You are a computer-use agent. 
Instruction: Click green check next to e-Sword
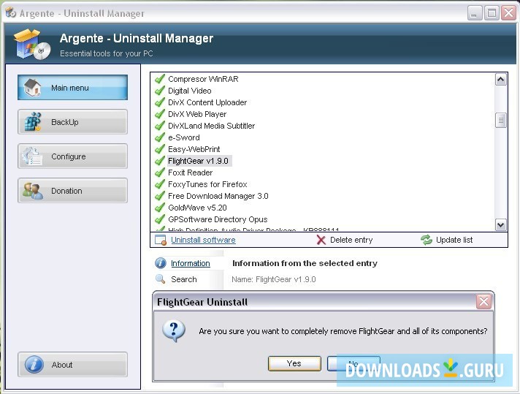[160, 137]
